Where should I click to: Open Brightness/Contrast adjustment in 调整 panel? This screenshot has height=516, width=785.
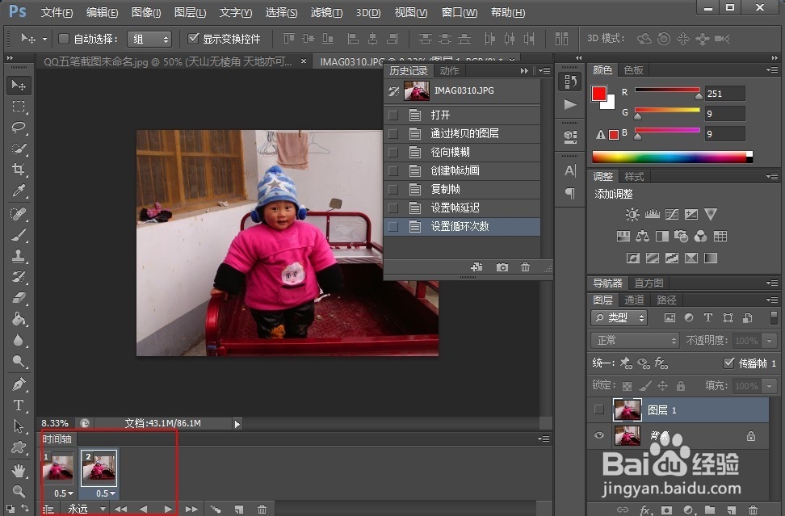coord(632,215)
